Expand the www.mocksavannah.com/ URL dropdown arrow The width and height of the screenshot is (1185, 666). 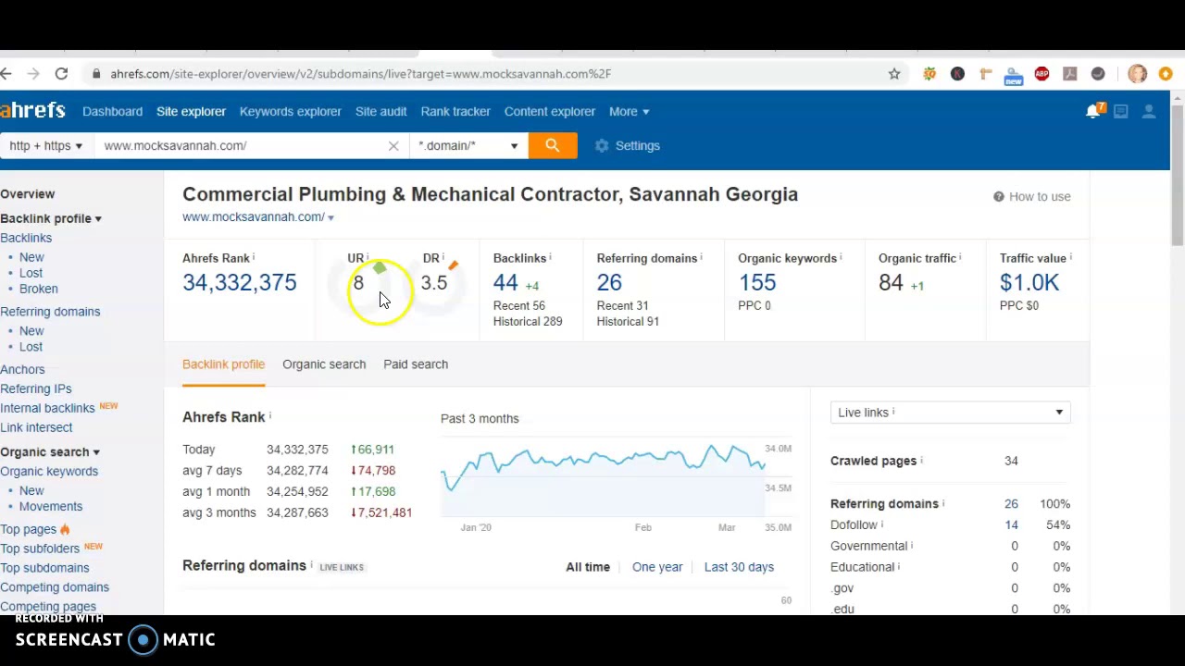point(331,217)
